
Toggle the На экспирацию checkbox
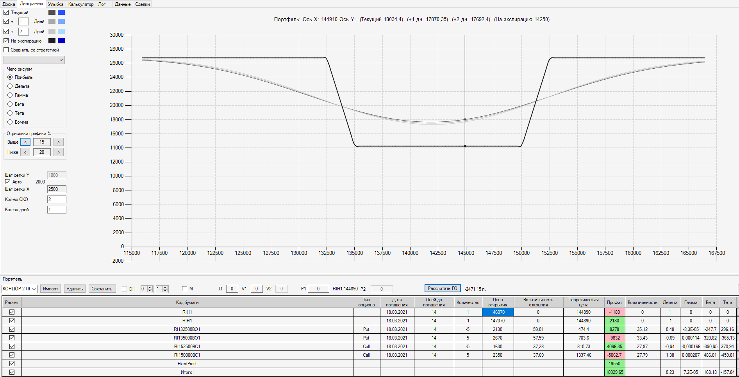point(6,41)
